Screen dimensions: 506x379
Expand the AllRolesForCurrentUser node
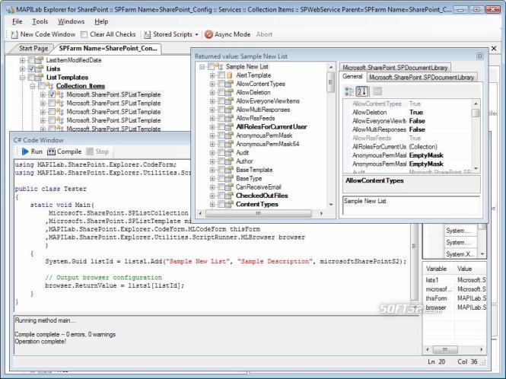tap(212, 127)
